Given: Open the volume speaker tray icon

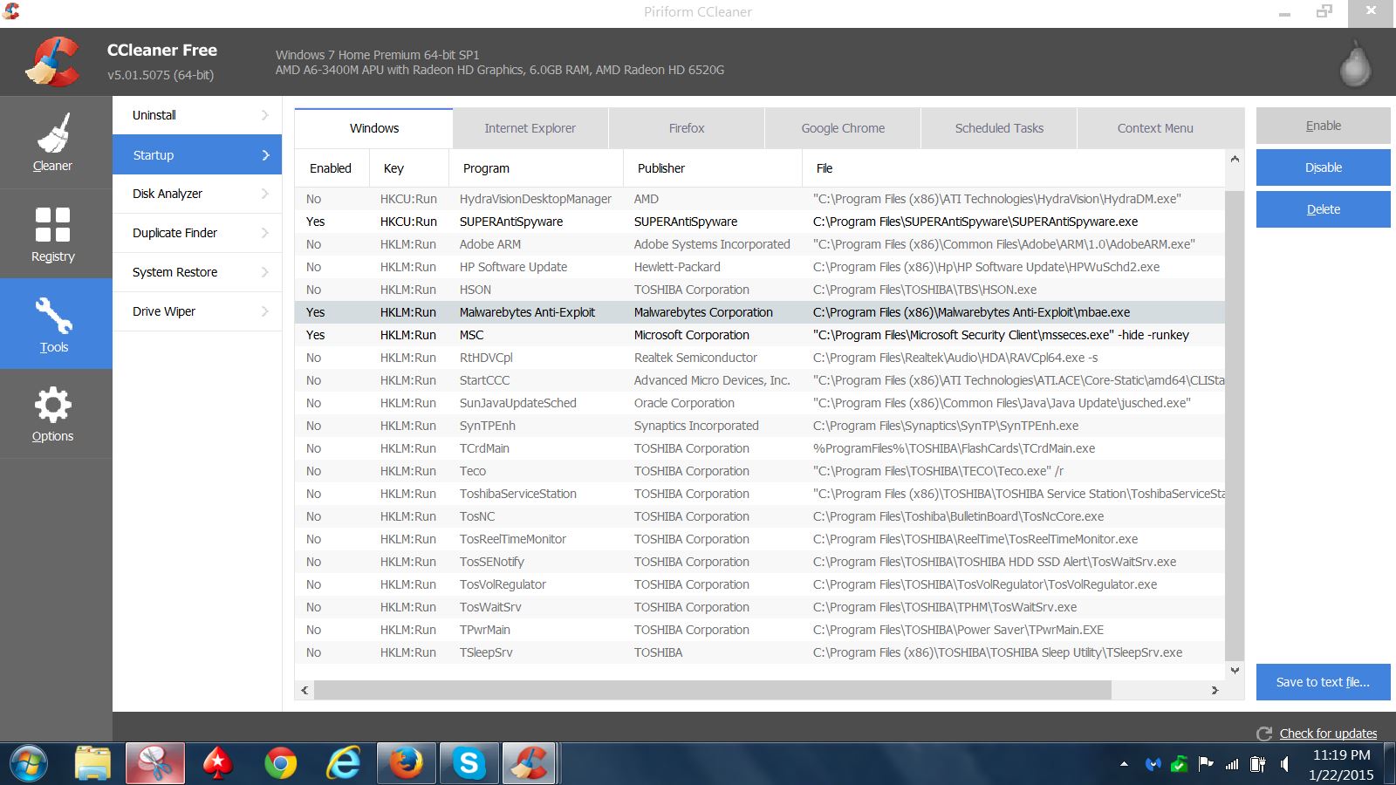Looking at the screenshot, I should click(1284, 764).
